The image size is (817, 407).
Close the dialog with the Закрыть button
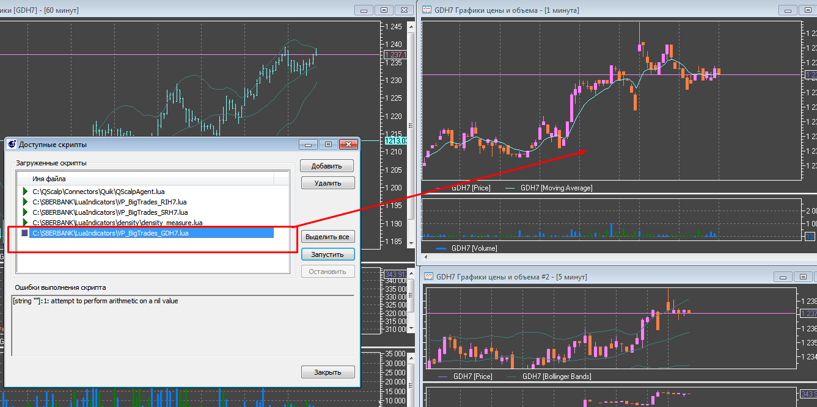[x=328, y=372]
